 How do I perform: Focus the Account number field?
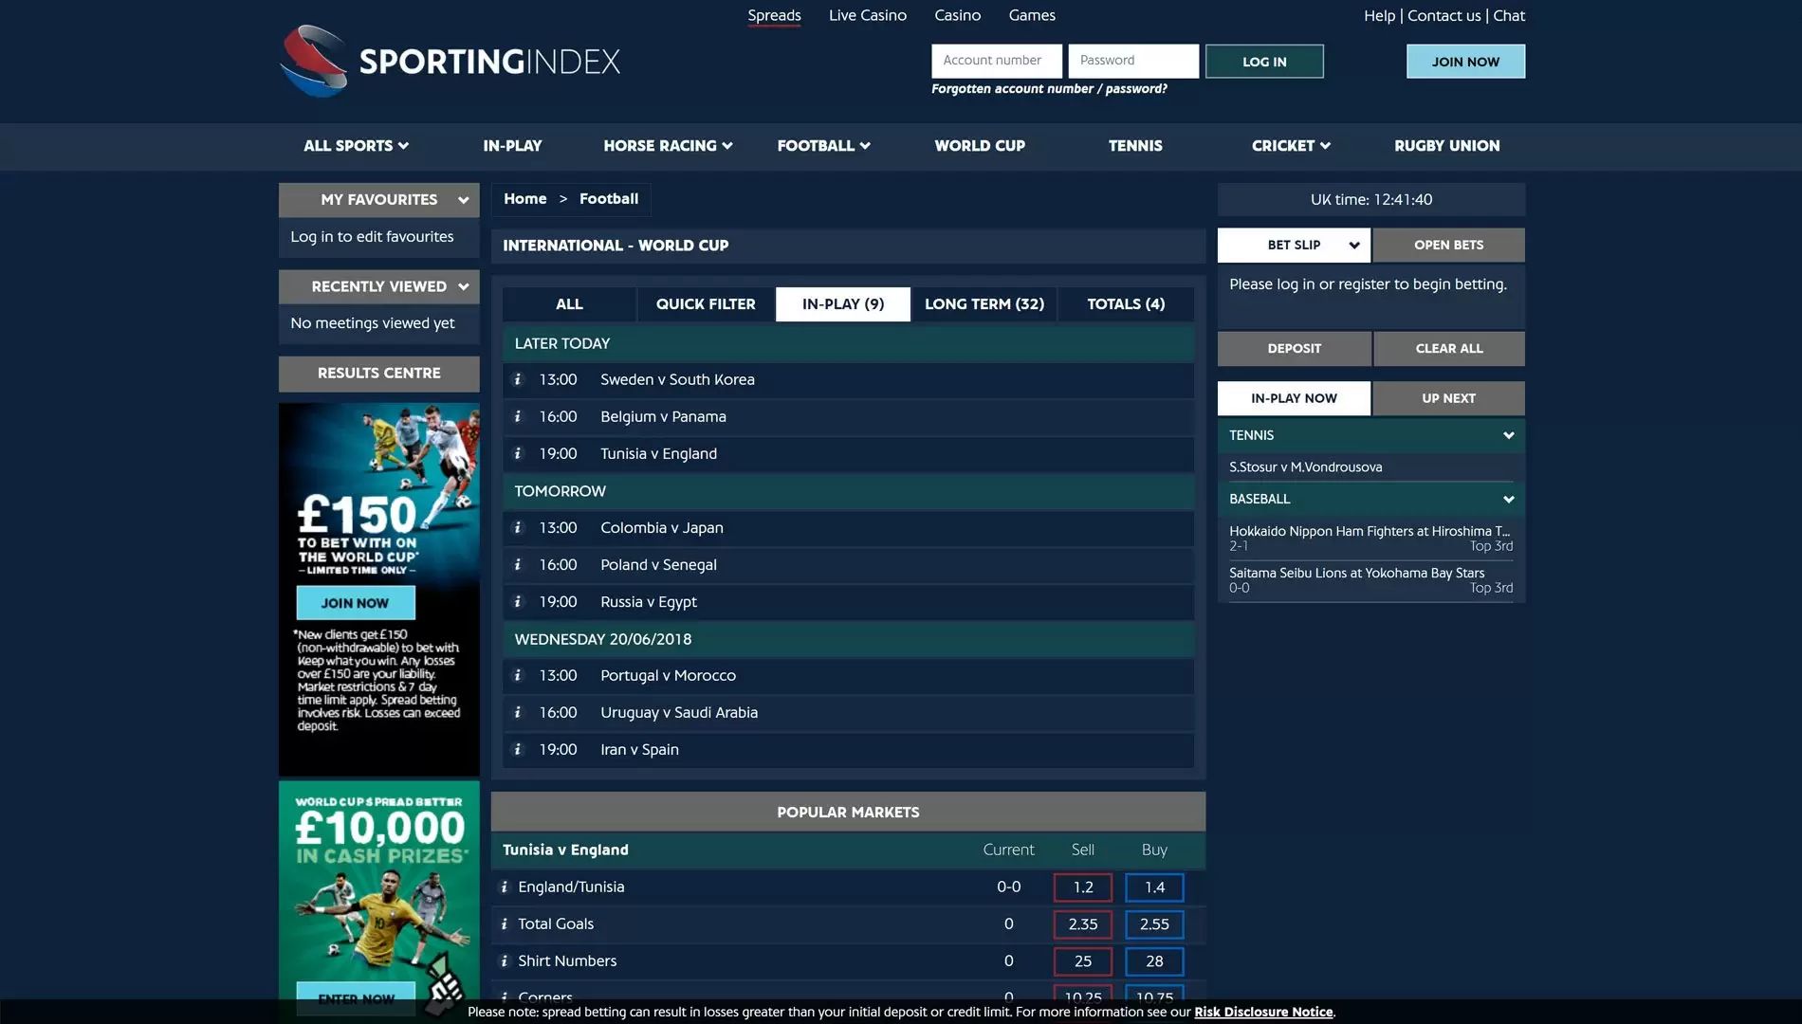(x=996, y=61)
